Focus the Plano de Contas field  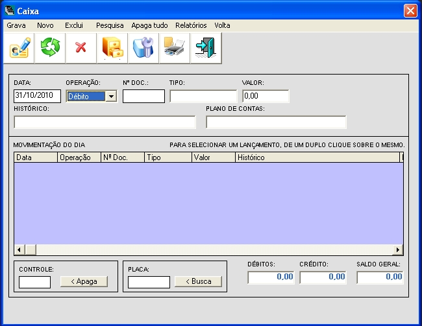pyautogui.click(x=276, y=122)
